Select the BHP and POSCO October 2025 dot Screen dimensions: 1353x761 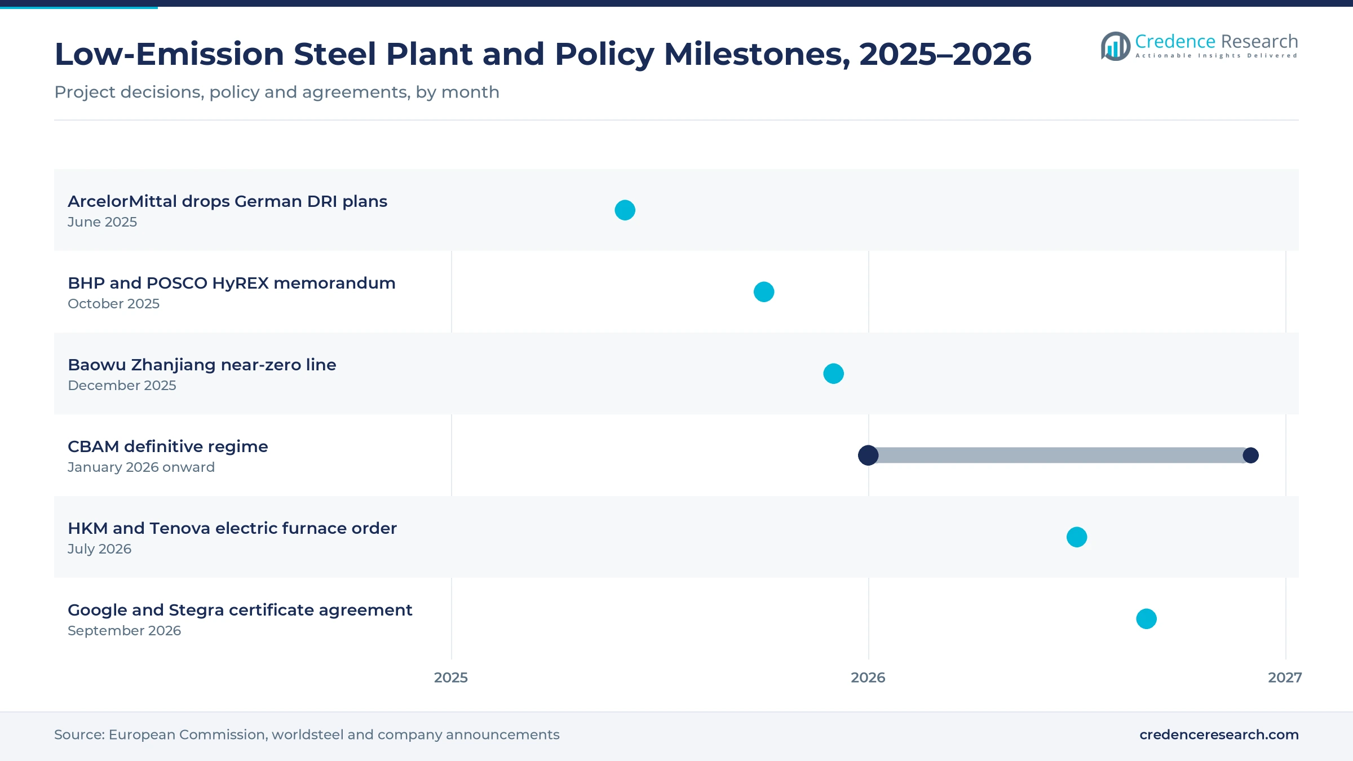(x=764, y=292)
